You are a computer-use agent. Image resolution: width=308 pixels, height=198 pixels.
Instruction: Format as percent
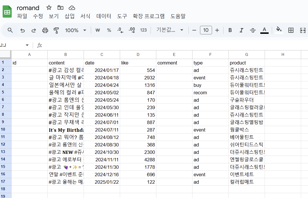(109, 30)
